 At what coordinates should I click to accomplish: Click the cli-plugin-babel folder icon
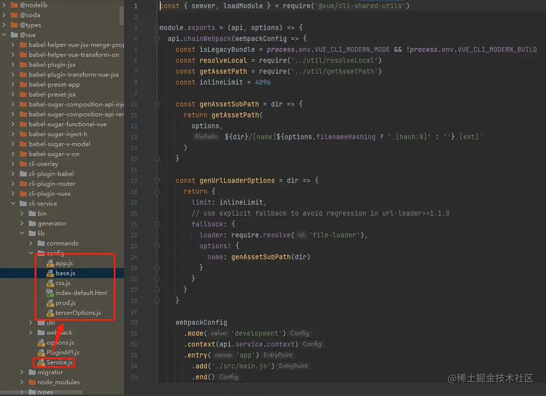pyautogui.click(x=24, y=173)
